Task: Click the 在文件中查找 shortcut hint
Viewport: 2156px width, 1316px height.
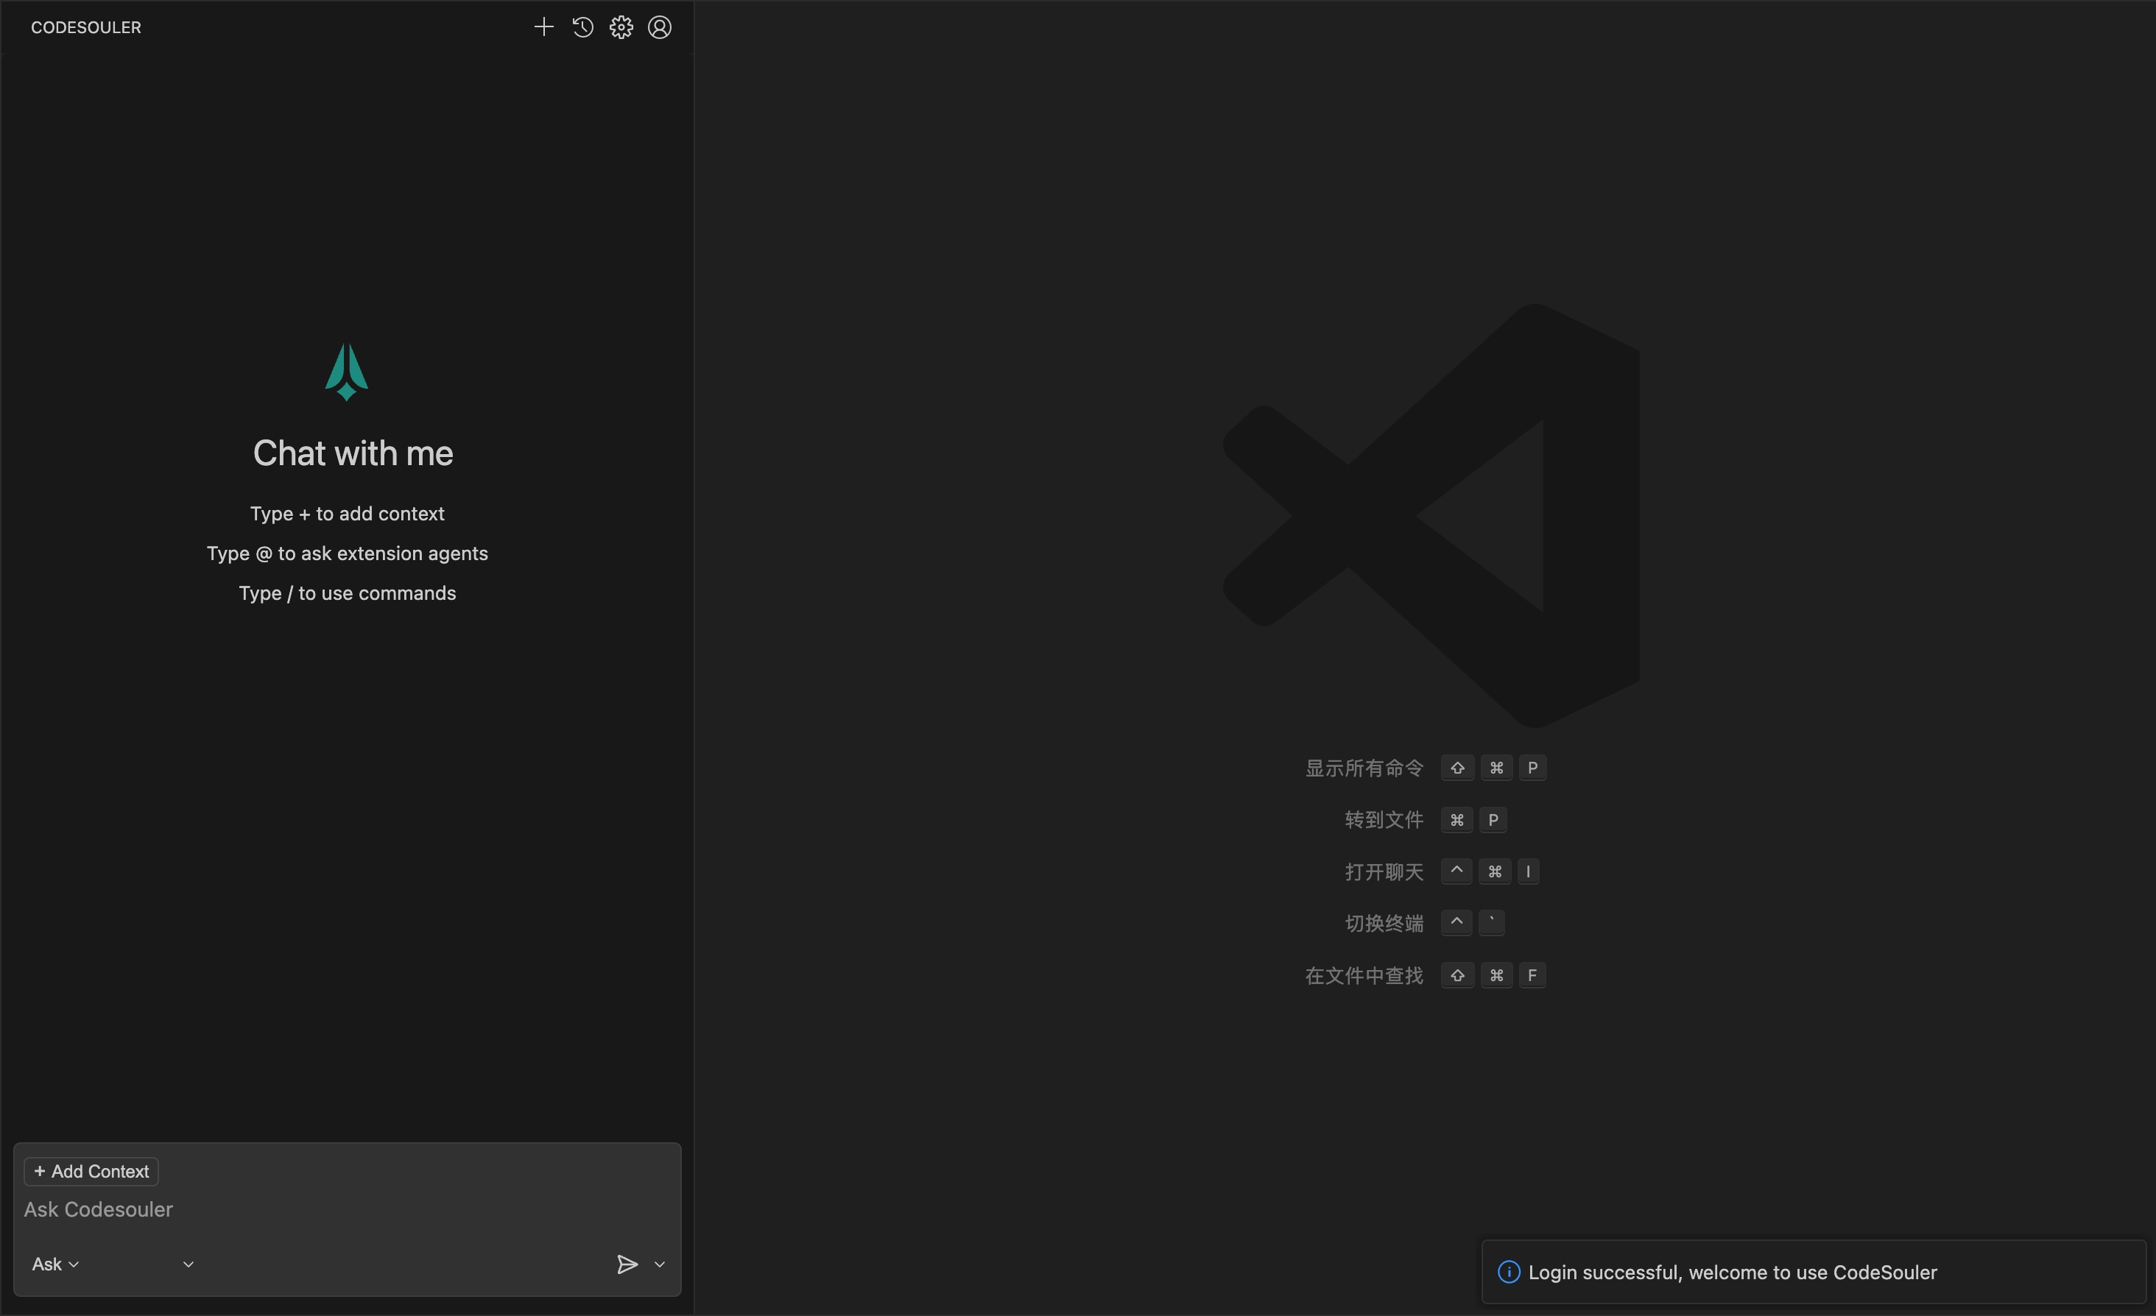Action: coord(1364,975)
